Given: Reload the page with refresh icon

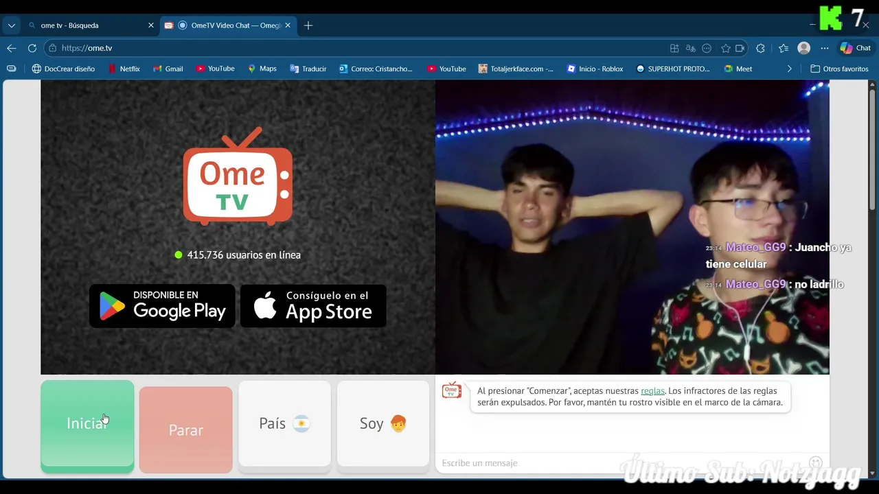Looking at the screenshot, I should click(32, 48).
